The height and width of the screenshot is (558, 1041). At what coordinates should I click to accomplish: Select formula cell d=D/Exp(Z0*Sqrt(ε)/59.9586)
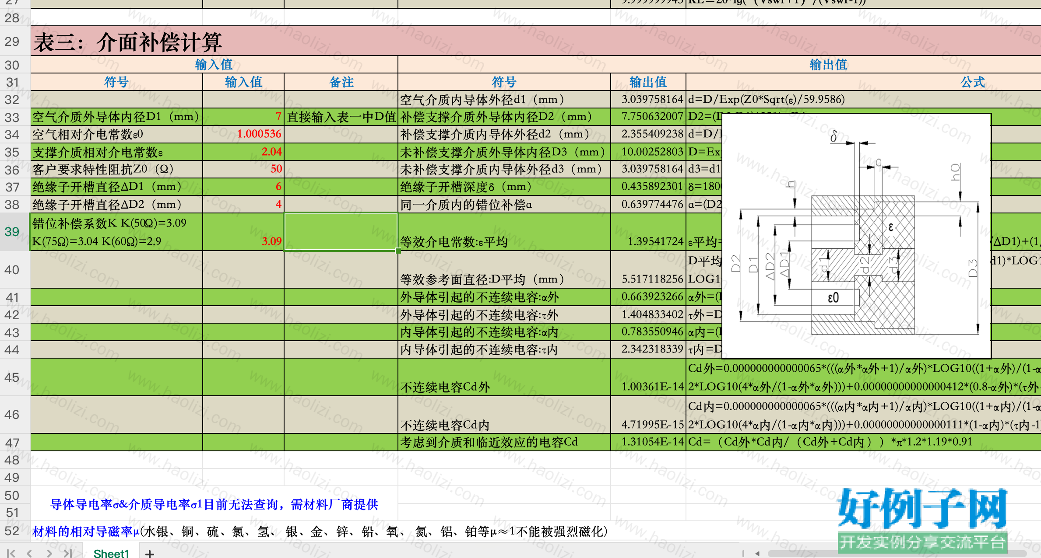coord(863,100)
